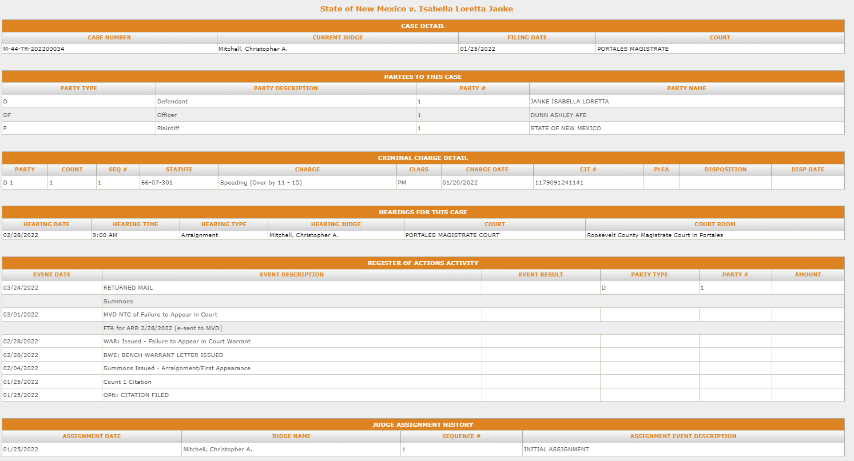Click the CIT # column header

(588, 170)
